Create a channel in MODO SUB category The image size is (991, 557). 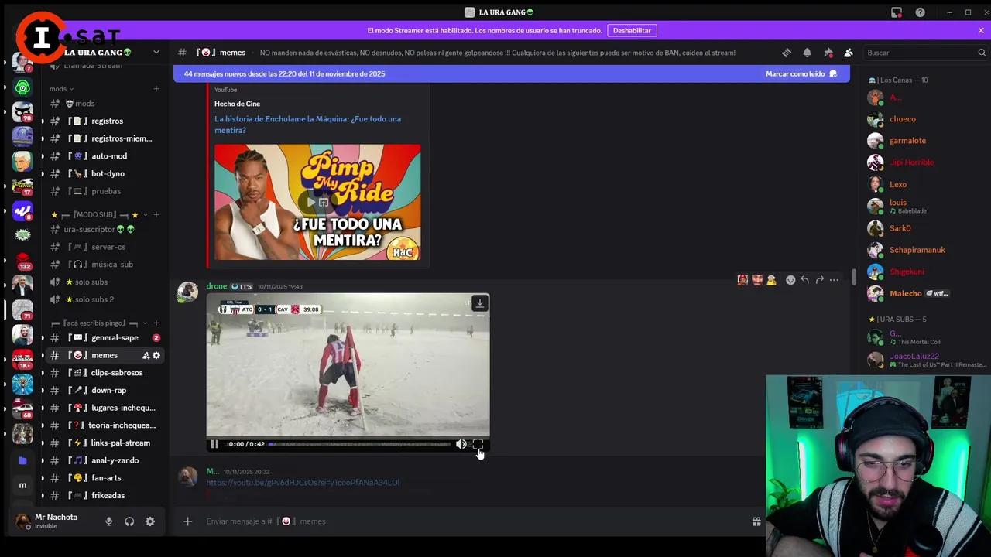(156, 214)
